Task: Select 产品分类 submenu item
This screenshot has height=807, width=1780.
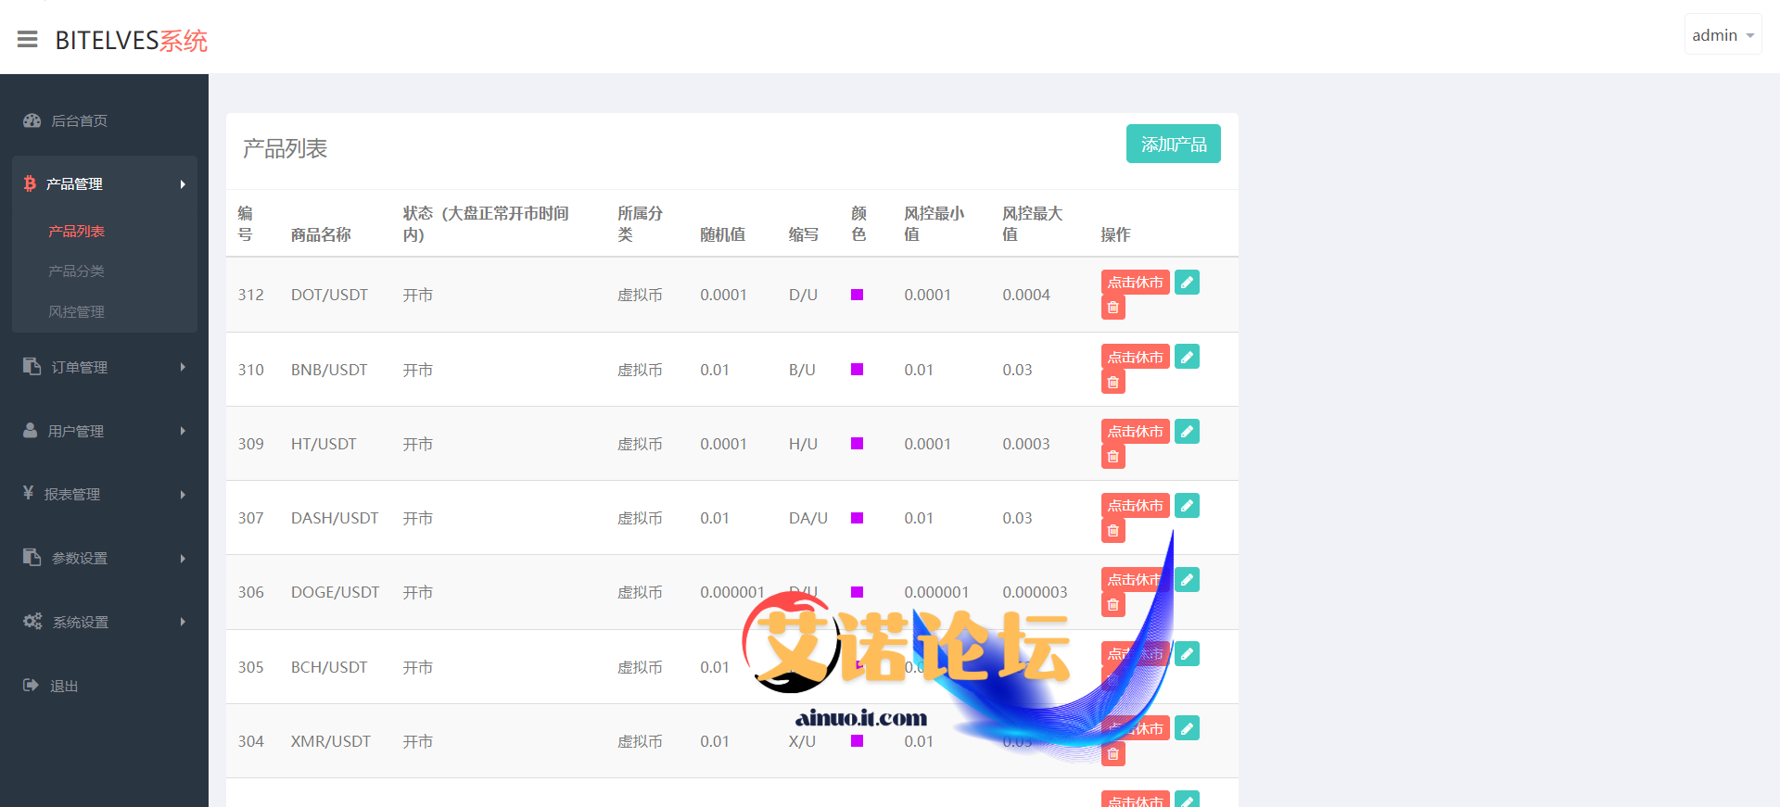Action: tap(76, 271)
